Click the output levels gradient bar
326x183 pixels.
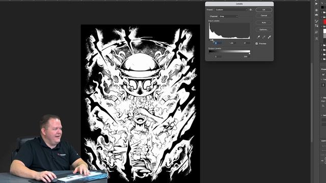pyautogui.click(x=229, y=51)
